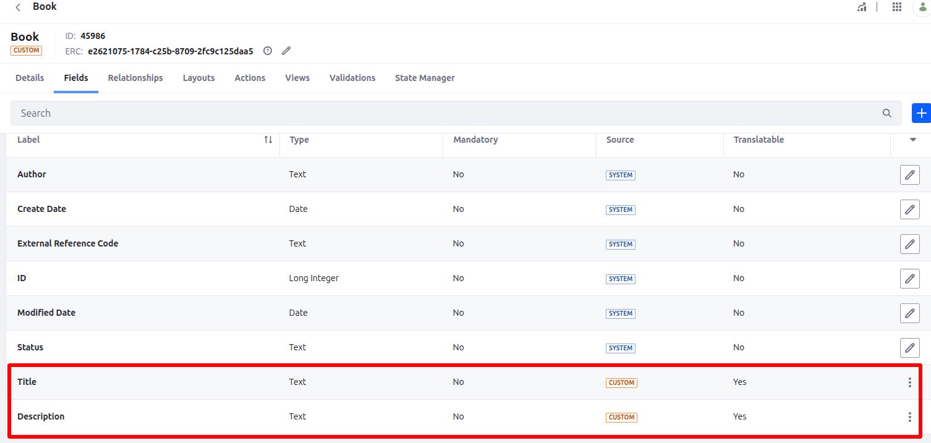
Task: Open the State Manager tab
Action: (x=425, y=78)
